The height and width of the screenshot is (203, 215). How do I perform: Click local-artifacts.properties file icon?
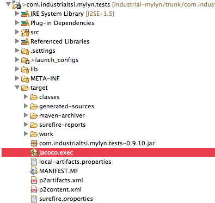click(x=34, y=162)
